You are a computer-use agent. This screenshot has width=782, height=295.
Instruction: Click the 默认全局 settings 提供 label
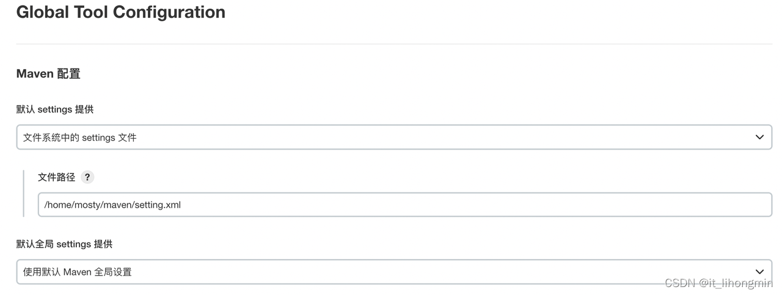tap(64, 244)
